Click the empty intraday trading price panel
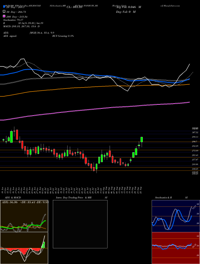This screenshot has height=264, width=200. point(80,224)
